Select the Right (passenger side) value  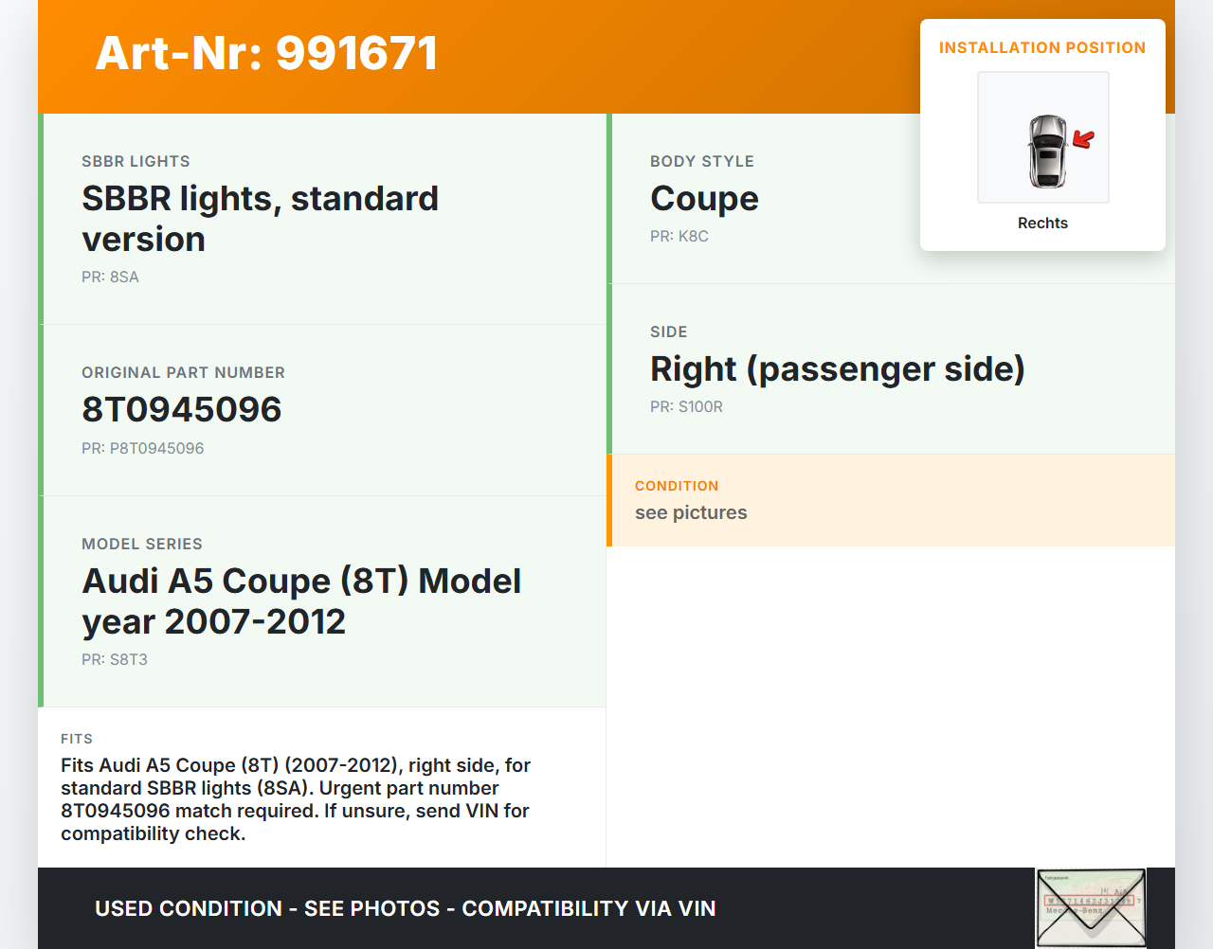coord(837,369)
